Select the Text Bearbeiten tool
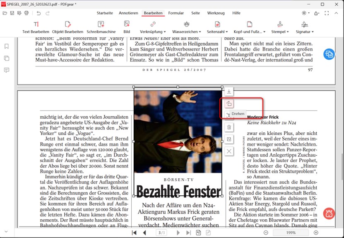Screen dimensions: 344x238 (36, 27)
